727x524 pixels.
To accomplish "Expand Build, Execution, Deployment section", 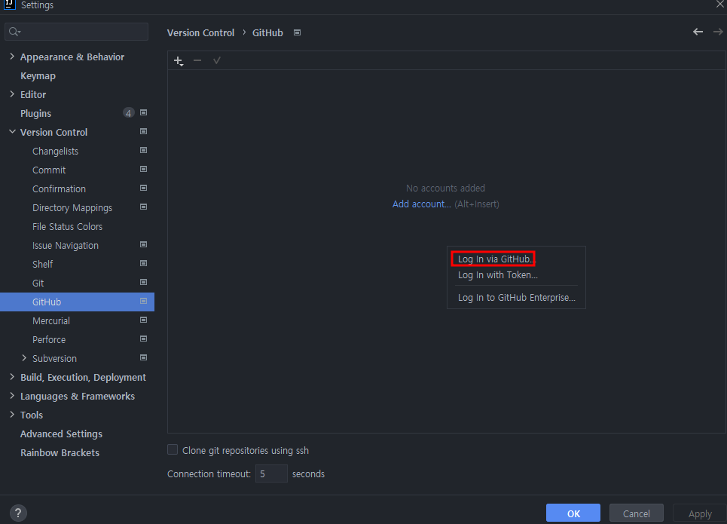I will click(x=12, y=377).
